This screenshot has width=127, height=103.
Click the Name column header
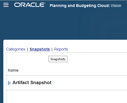[13, 70]
